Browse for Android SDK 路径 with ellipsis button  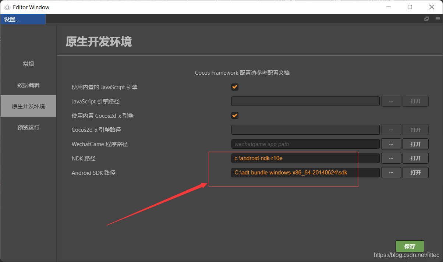(x=391, y=173)
